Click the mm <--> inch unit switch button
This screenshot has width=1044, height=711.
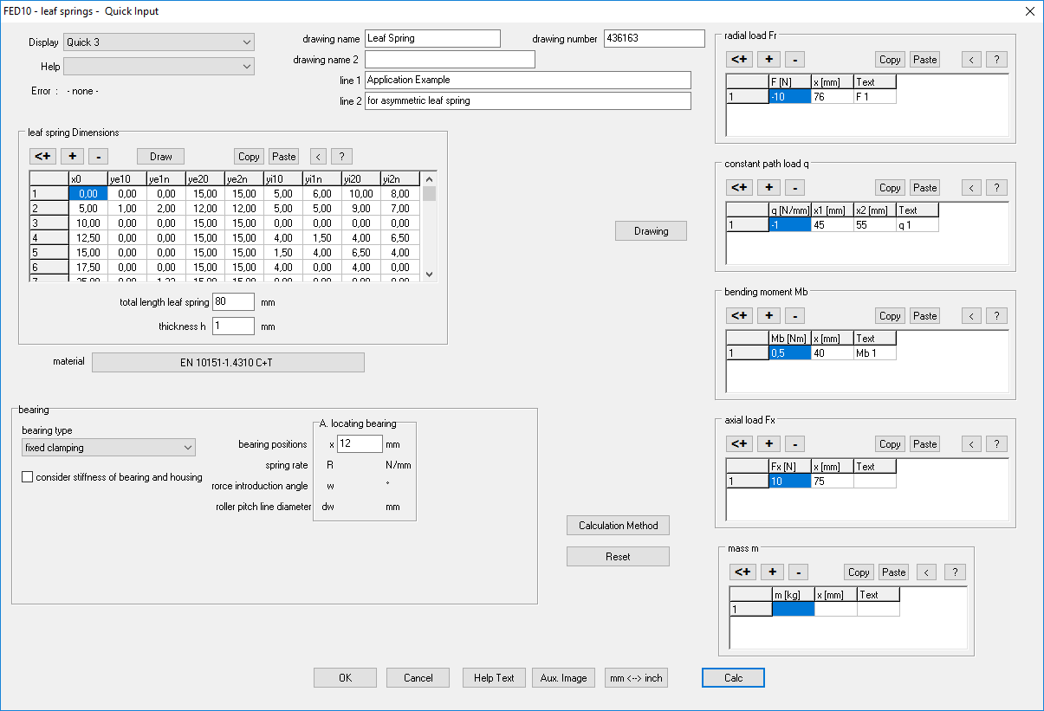636,678
